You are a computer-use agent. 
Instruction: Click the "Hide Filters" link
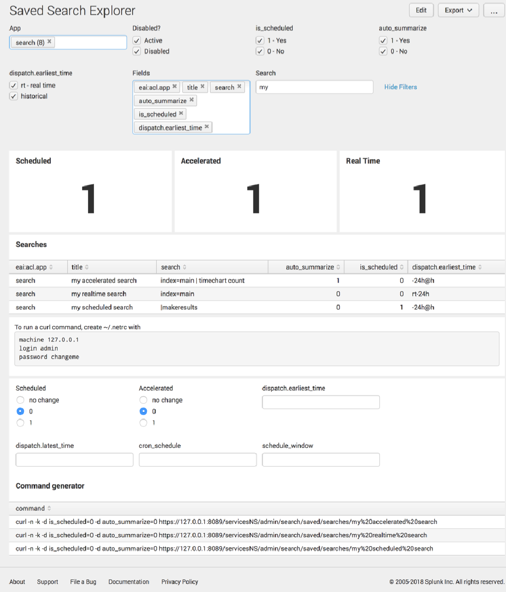(400, 86)
